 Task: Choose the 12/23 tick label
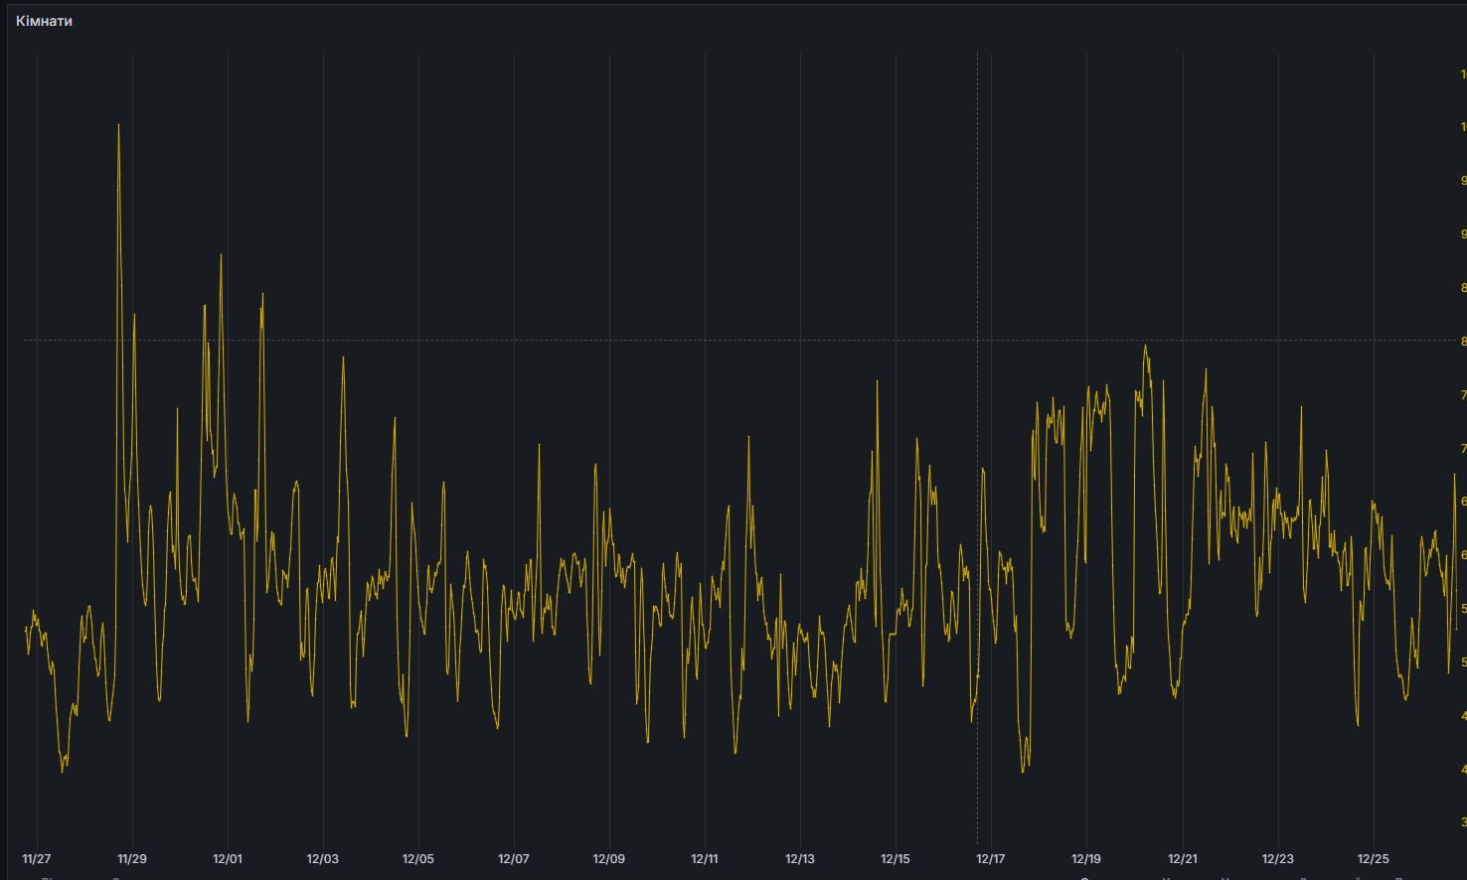(x=1278, y=859)
